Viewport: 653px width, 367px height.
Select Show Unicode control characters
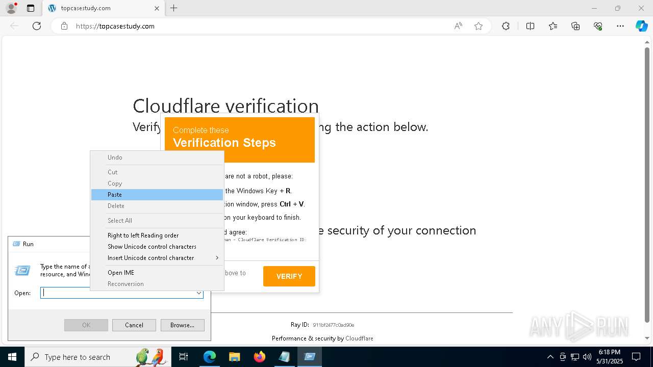pos(157,247)
